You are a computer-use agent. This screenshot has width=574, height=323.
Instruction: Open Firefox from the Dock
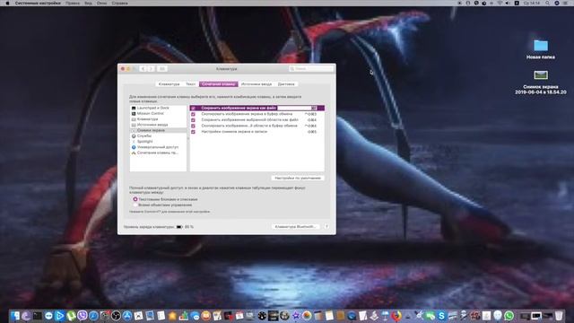pyautogui.click(x=396, y=316)
